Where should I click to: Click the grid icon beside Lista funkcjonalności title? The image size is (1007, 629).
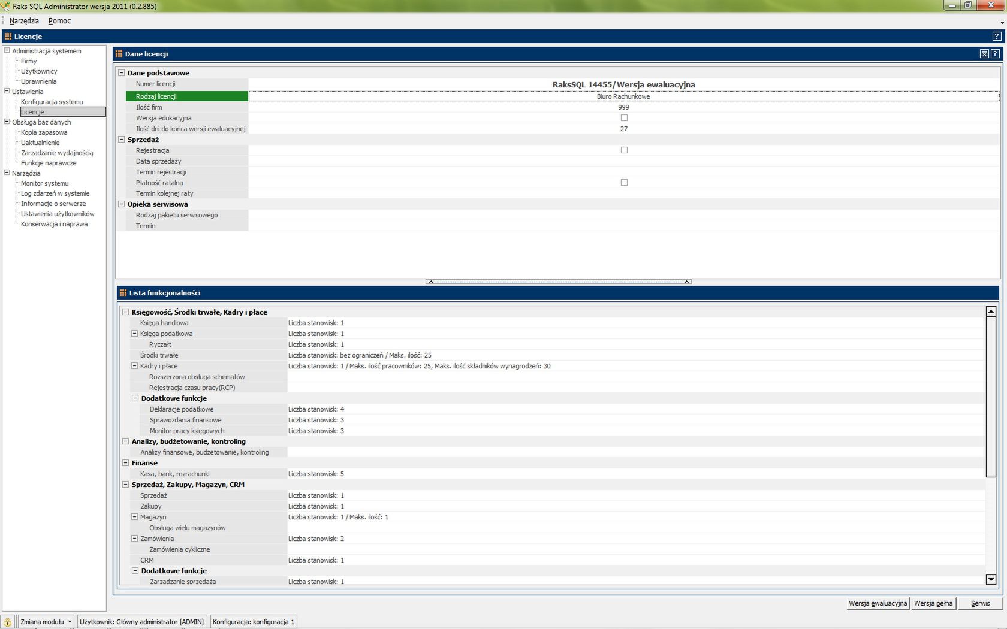pyautogui.click(x=123, y=293)
